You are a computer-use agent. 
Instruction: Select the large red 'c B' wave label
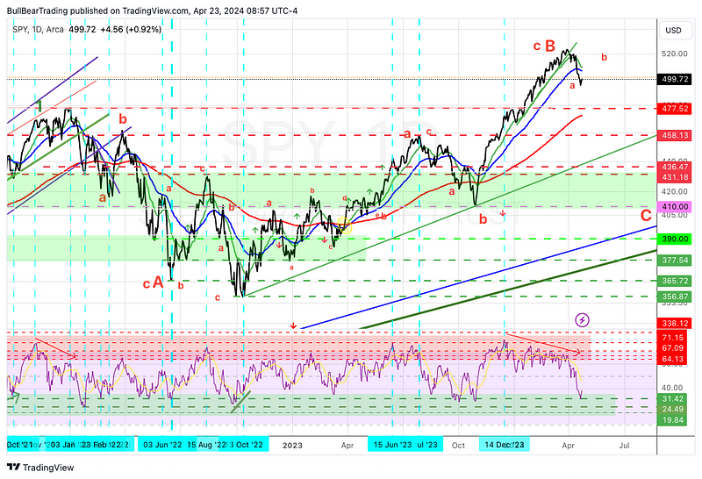coord(544,46)
